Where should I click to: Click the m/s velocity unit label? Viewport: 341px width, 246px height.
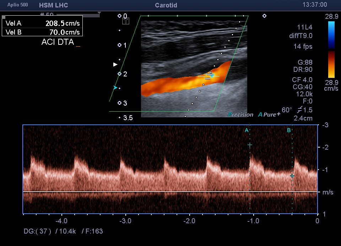pos(328,192)
